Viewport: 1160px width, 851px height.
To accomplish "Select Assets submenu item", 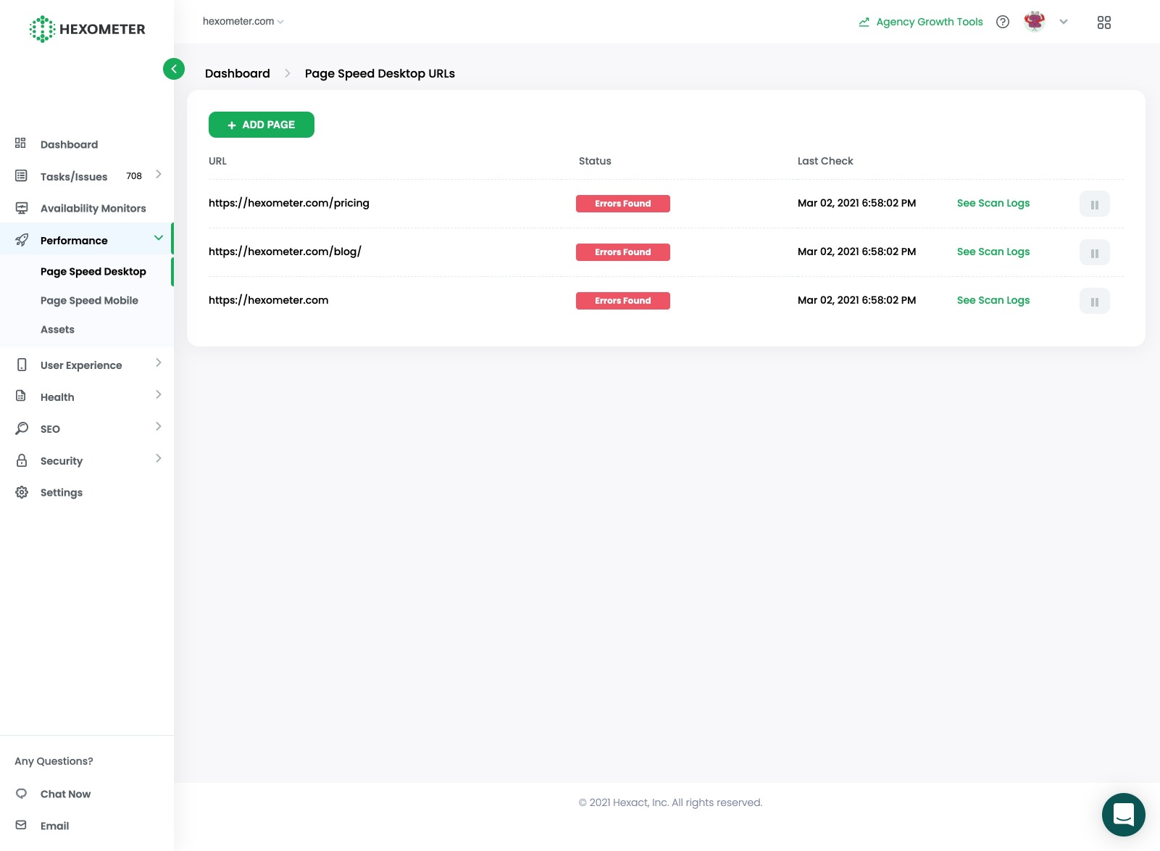I will tap(57, 330).
